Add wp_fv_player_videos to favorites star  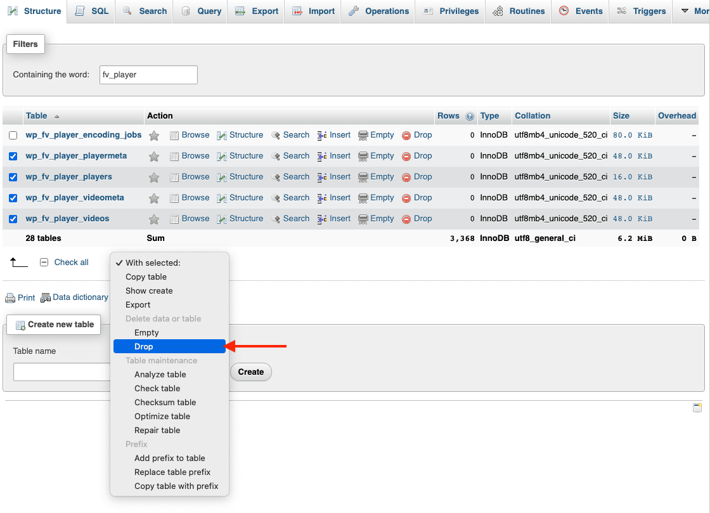(154, 219)
